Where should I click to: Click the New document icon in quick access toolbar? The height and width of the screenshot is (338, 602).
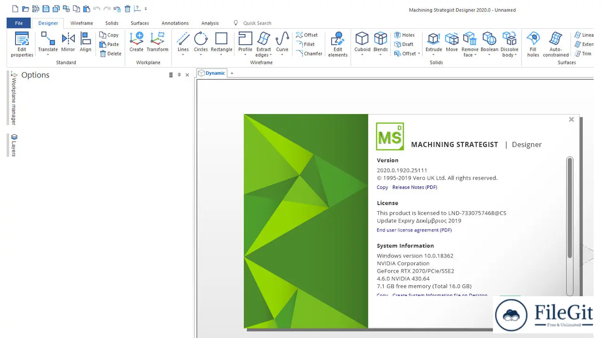coord(15,9)
